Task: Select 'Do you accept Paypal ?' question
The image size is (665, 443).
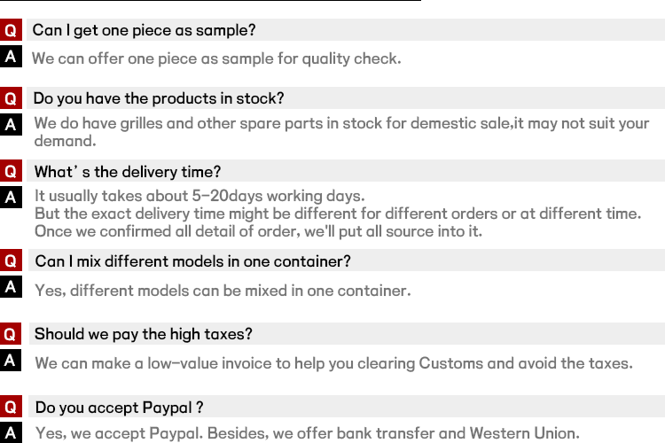Action: click(120, 408)
